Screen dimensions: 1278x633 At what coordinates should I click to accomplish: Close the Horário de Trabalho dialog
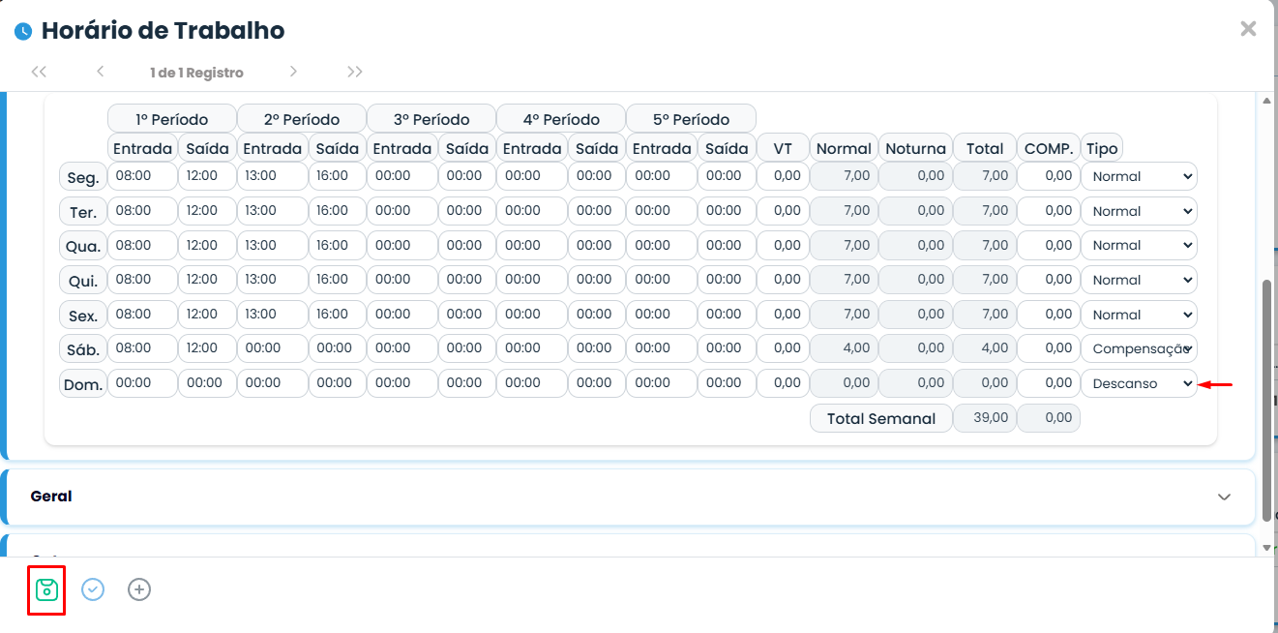(x=1248, y=29)
